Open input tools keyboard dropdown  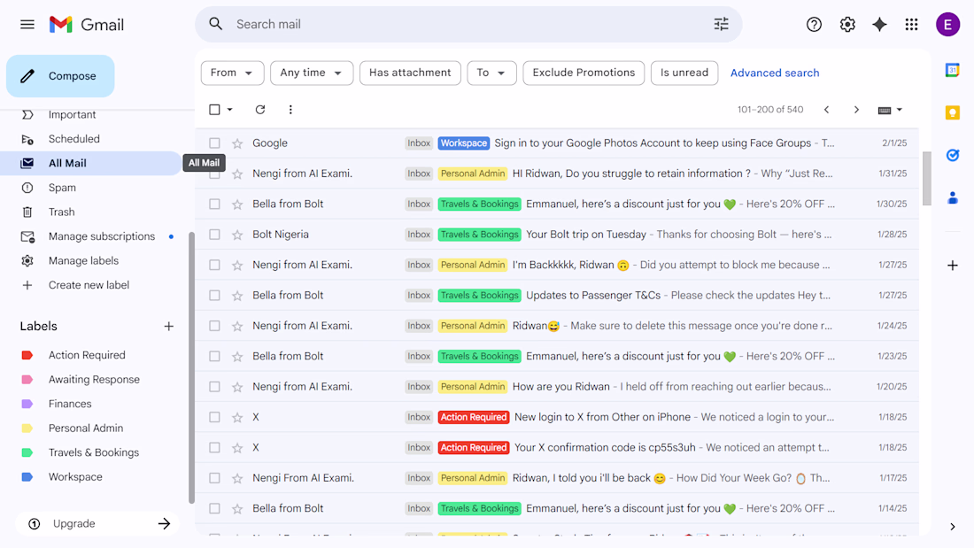pyautogui.click(x=890, y=110)
